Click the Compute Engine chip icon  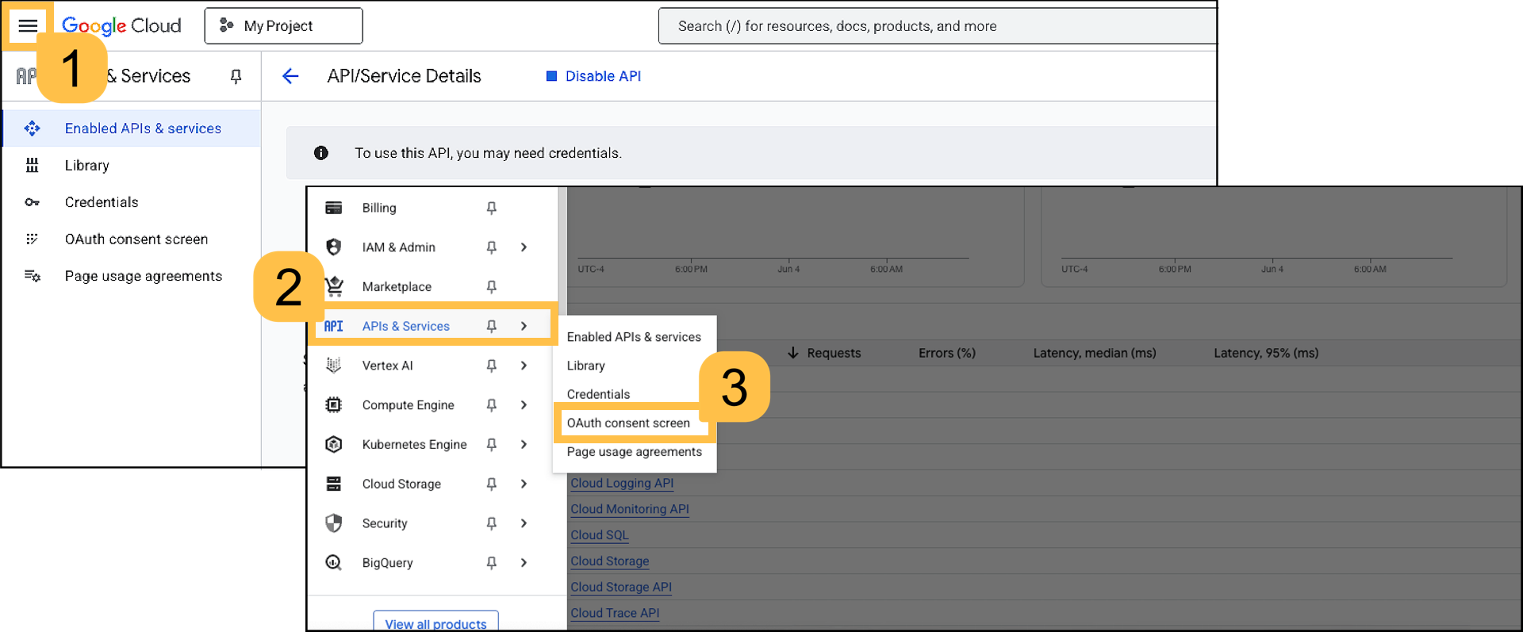(x=334, y=405)
